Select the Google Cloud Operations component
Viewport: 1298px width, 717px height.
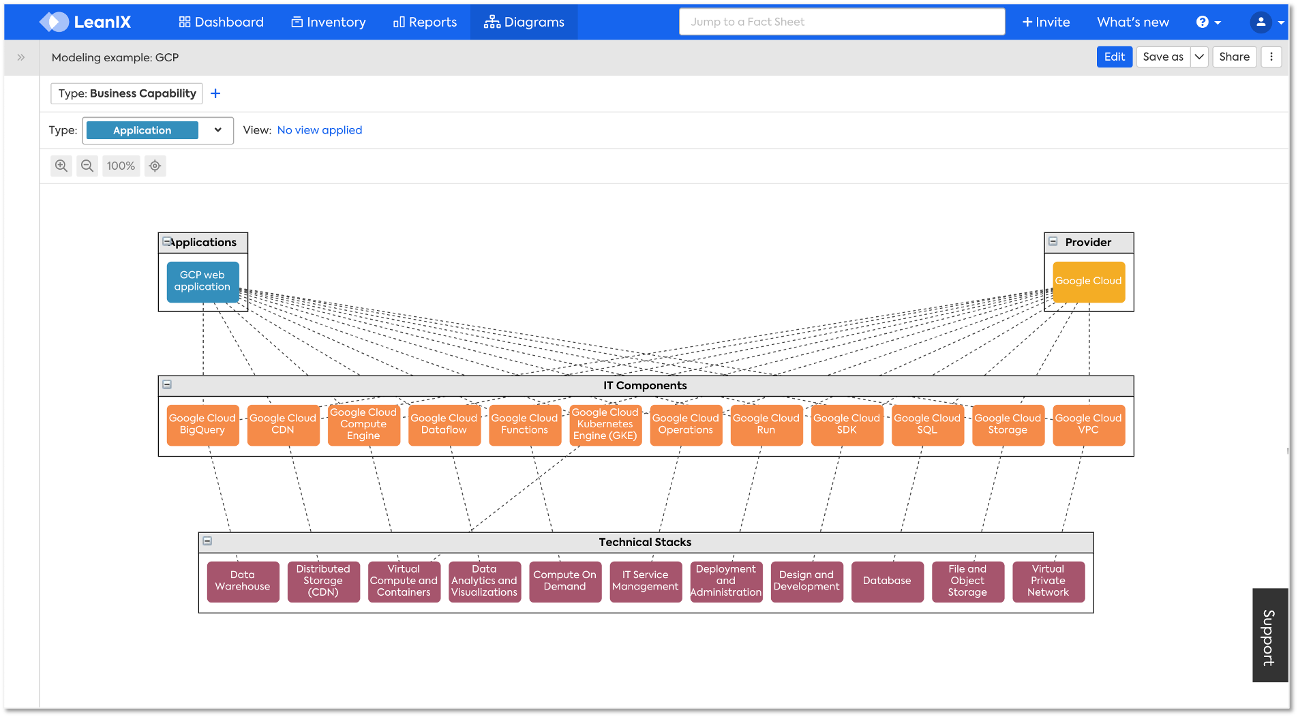(686, 425)
